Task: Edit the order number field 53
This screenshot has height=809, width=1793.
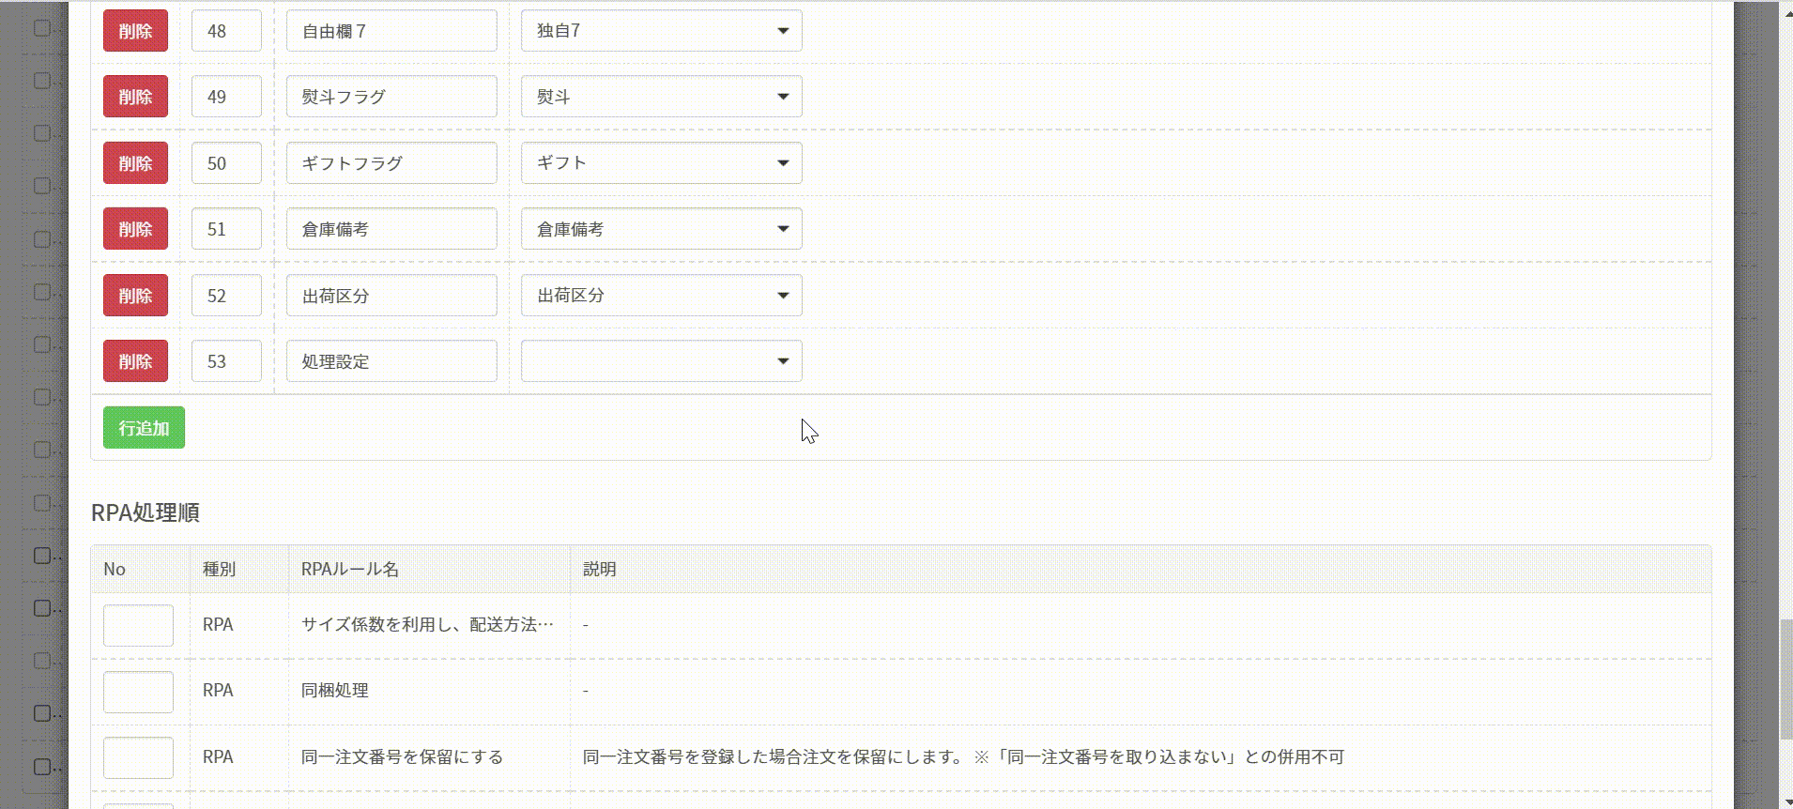Action: click(226, 361)
